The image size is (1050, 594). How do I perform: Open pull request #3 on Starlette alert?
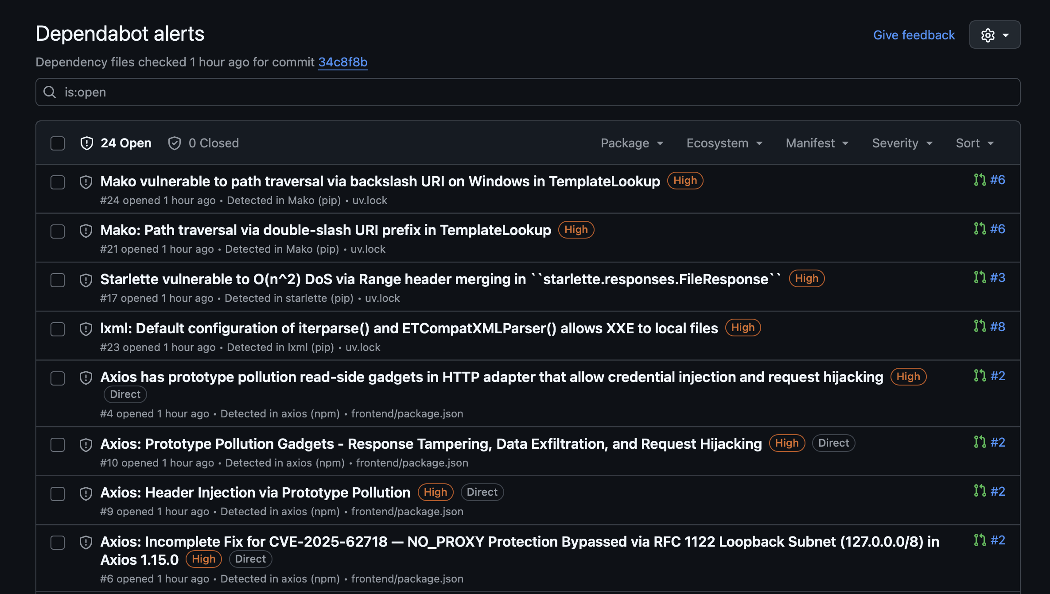pyautogui.click(x=990, y=278)
